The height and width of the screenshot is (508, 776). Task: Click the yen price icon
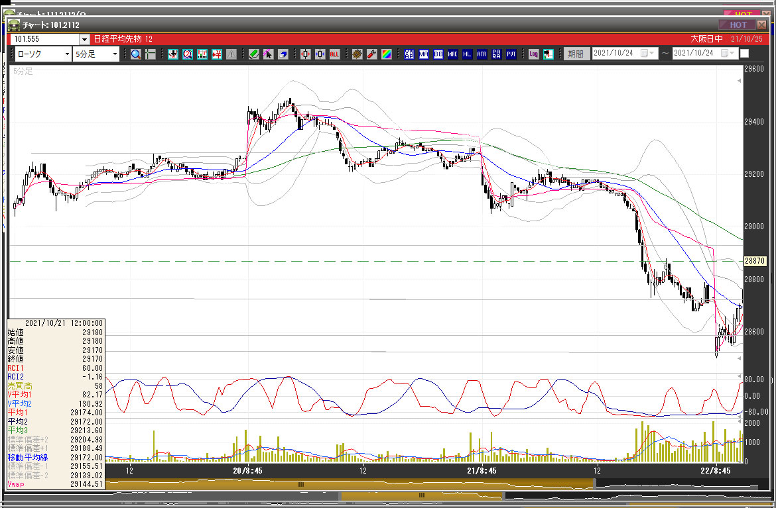(216, 54)
